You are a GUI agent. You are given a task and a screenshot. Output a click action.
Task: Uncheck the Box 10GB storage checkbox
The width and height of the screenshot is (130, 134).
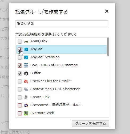click(x=20, y=65)
